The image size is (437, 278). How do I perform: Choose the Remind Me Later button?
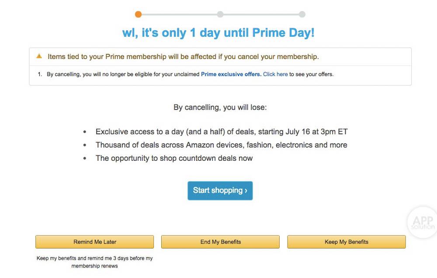coord(95,242)
